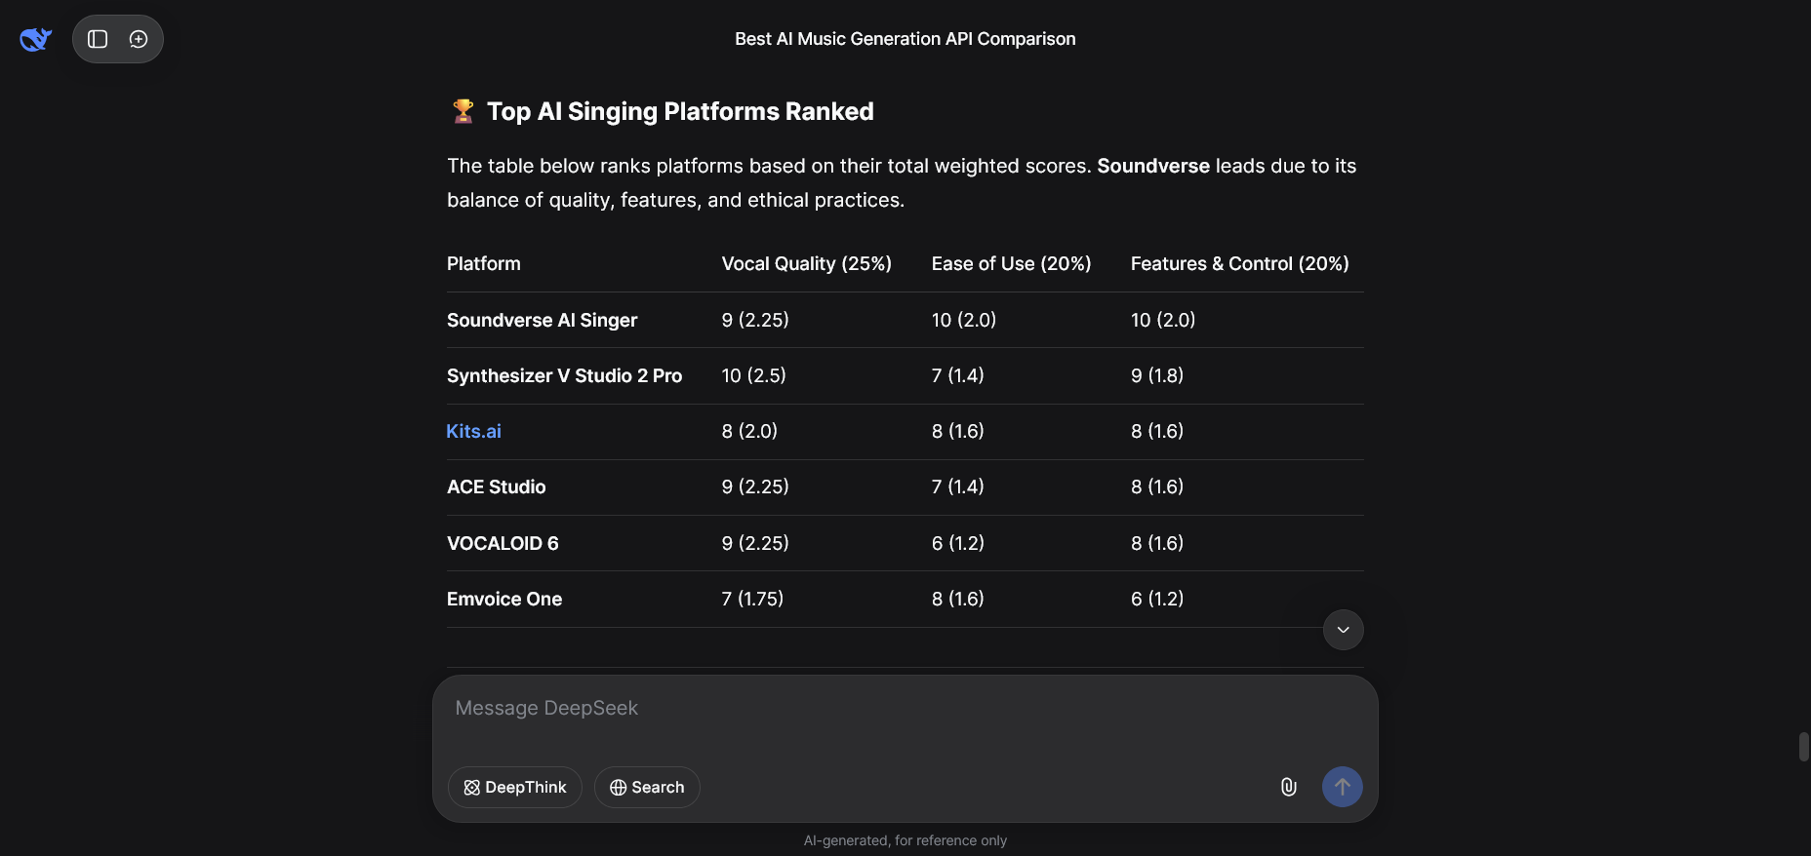Viewport: 1811px width, 856px height.
Task: Click Soundverse ease of use '10 (2.0)'
Action: pyautogui.click(x=964, y=320)
